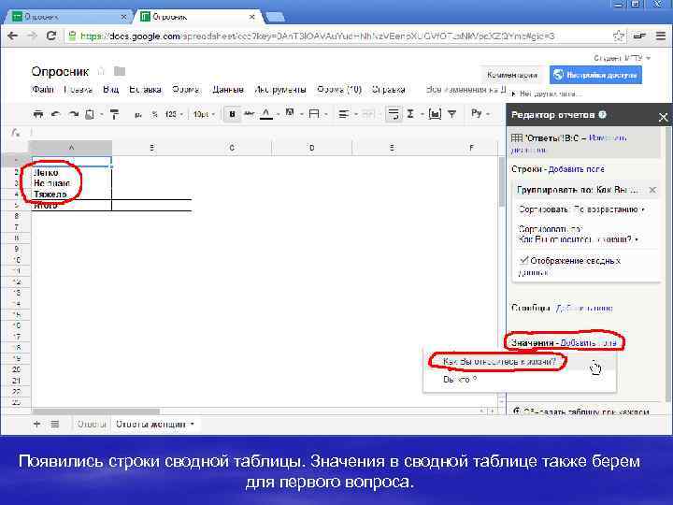The height and width of the screenshot is (505, 673).
Task: Open the 123 number format dropdown
Action: pos(174,114)
